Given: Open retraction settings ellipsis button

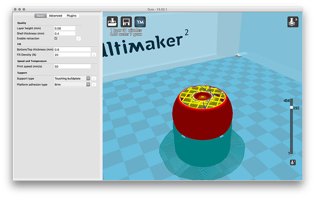Looking at the screenshot, I should click(x=78, y=38).
